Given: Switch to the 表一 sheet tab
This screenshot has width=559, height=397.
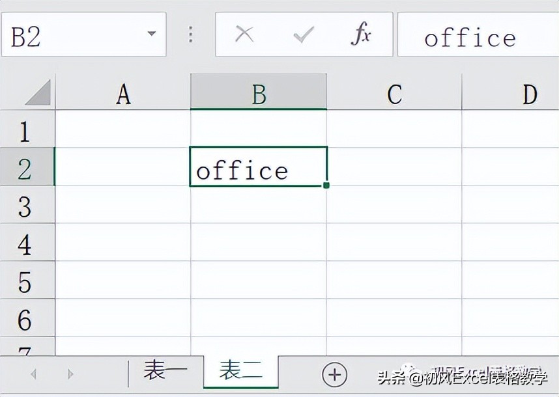Looking at the screenshot, I should (x=165, y=370).
